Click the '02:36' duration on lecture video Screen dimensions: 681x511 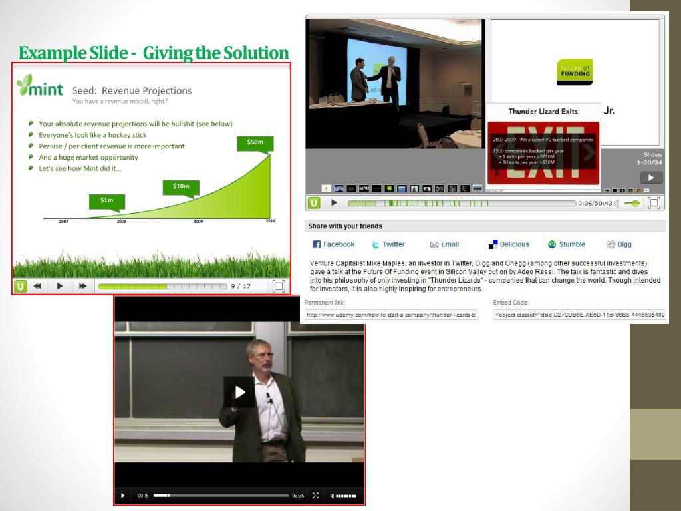click(x=298, y=495)
